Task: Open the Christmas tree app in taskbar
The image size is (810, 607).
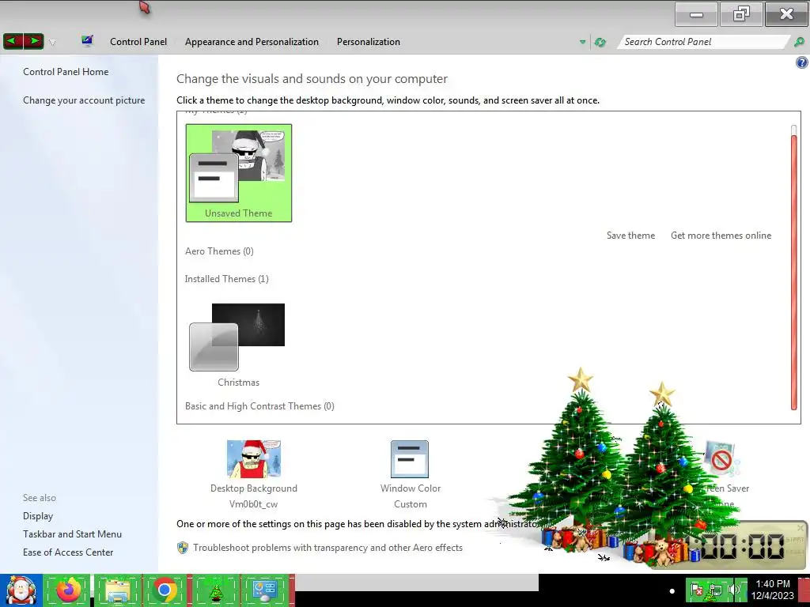Action: pyautogui.click(x=215, y=590)
